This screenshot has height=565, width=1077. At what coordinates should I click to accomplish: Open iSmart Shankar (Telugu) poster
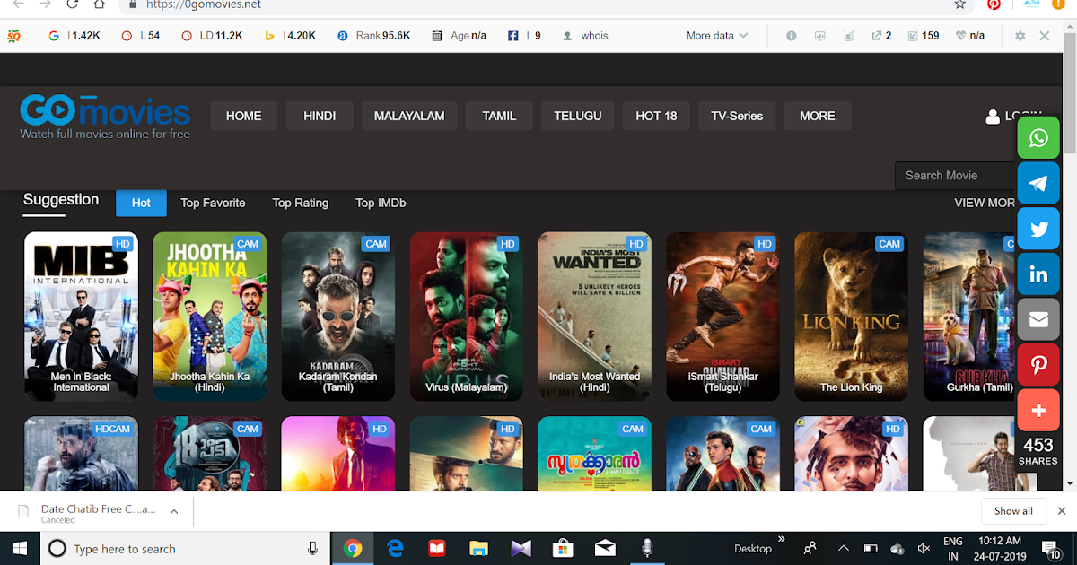(x=722, y=316)
